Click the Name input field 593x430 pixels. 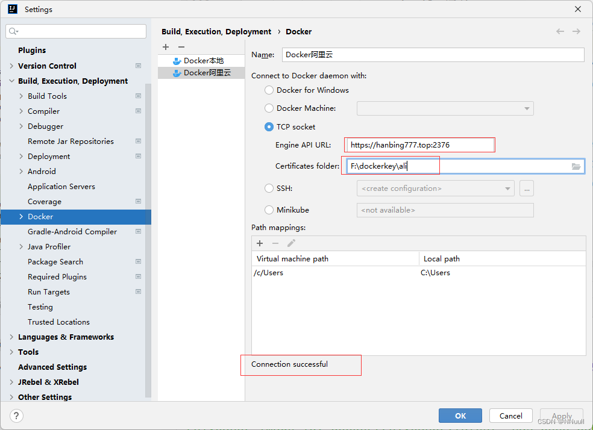(x=433, y=55)
